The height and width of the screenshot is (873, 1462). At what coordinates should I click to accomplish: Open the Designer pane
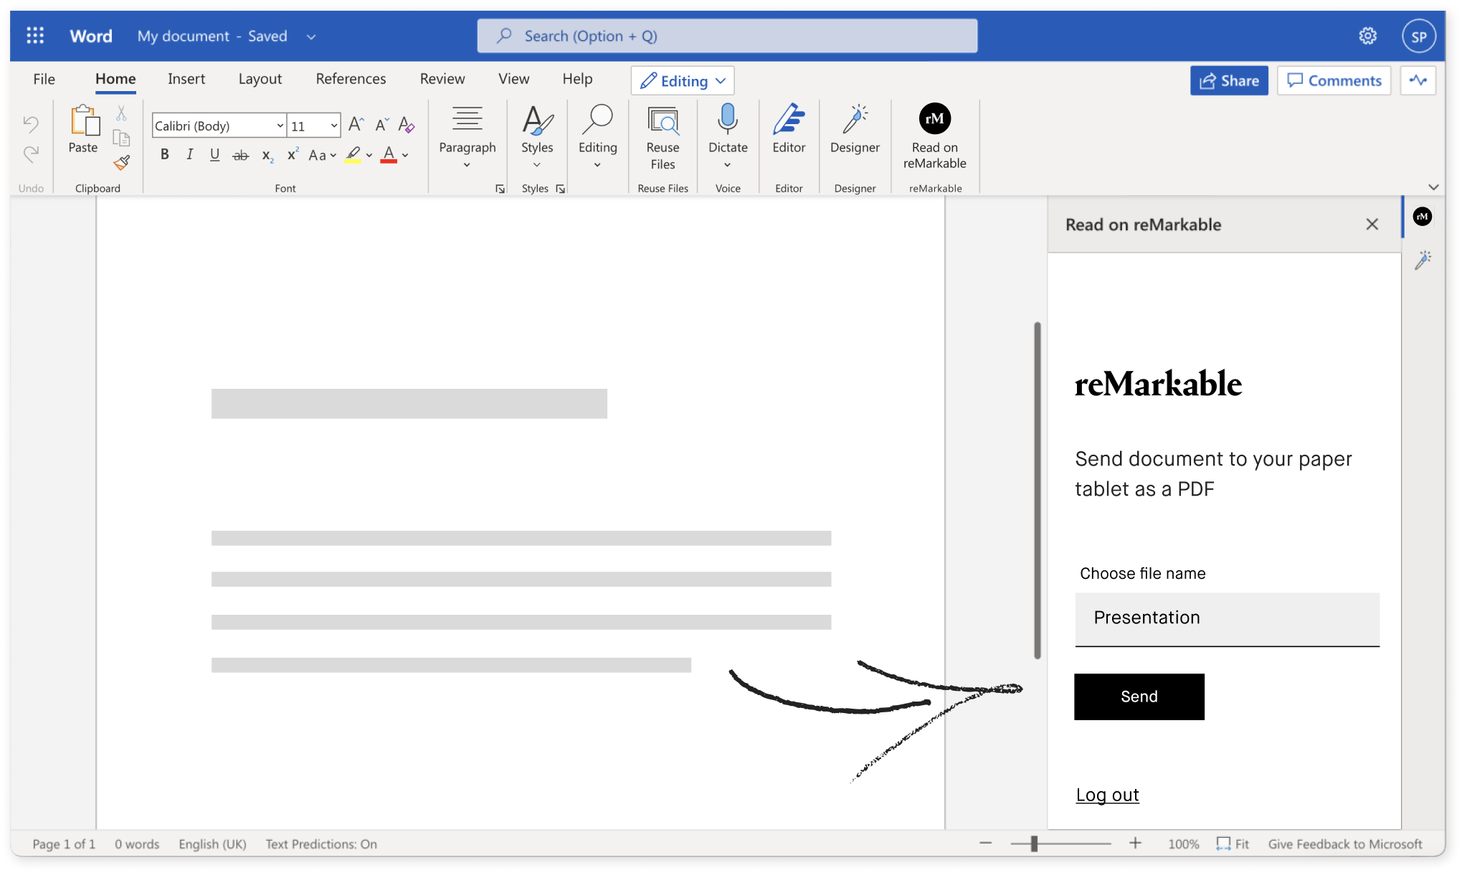point(854,136)
